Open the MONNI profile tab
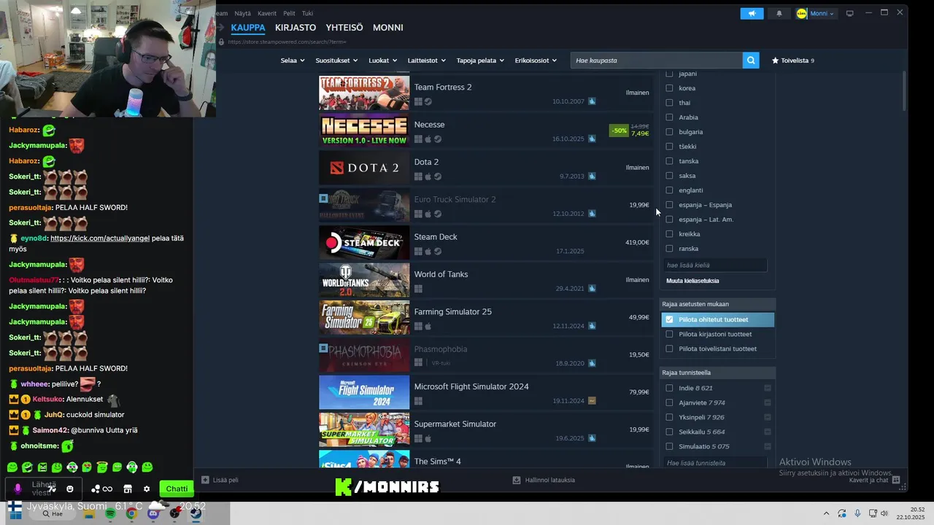This screenshot has width=934, height=525. [x=388, y=28]
